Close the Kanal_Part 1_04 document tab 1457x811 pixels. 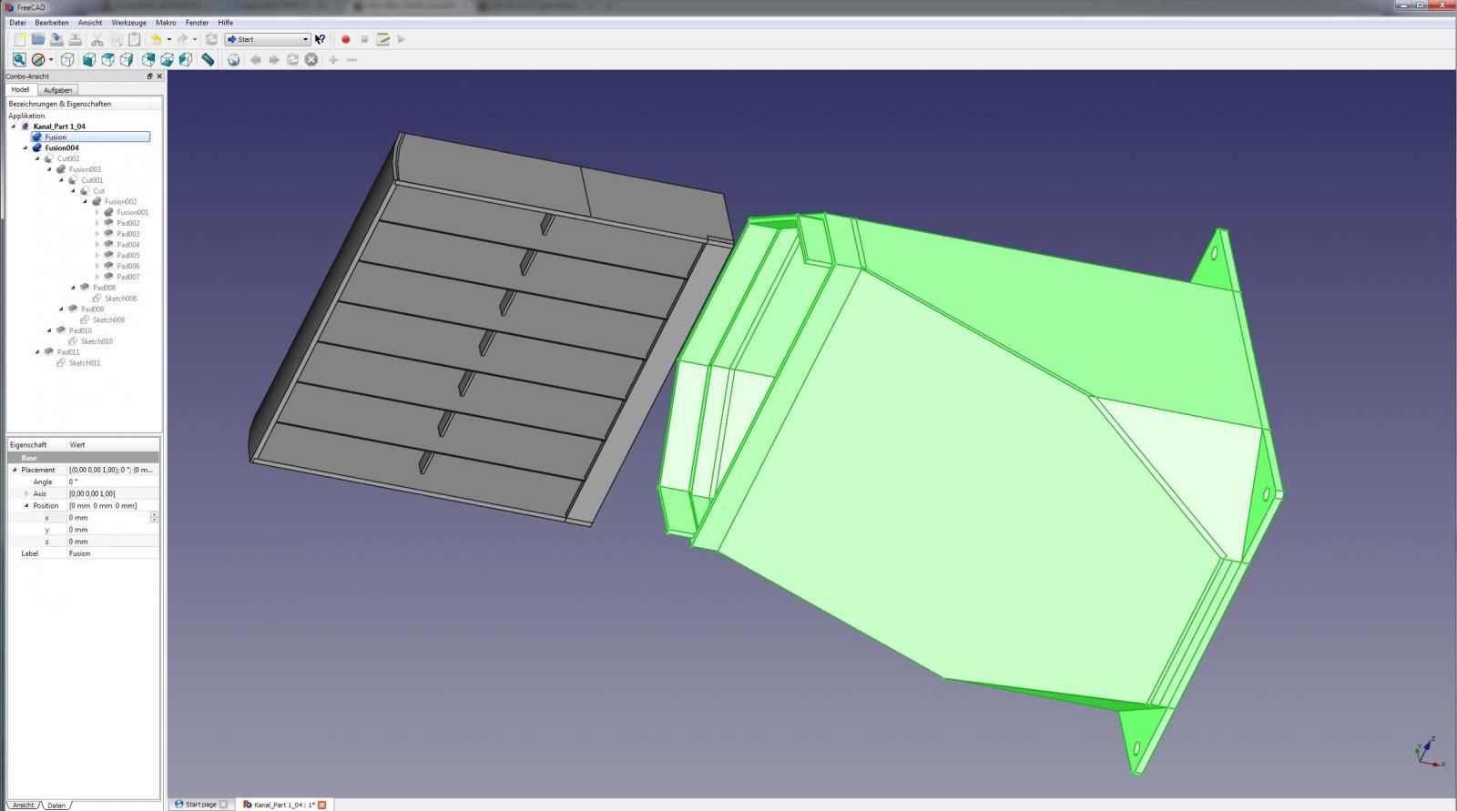coord(321,805)
